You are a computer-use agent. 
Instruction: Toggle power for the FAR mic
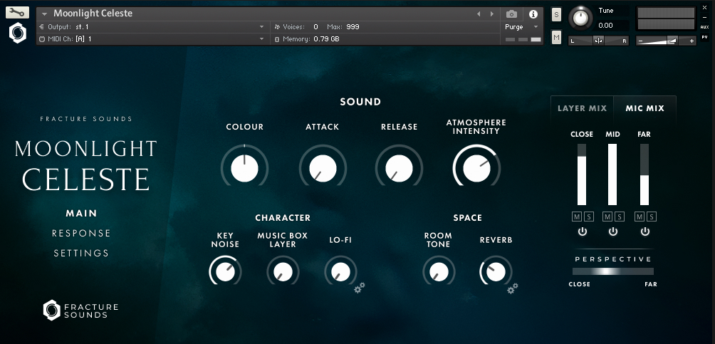tap(644, 231)
